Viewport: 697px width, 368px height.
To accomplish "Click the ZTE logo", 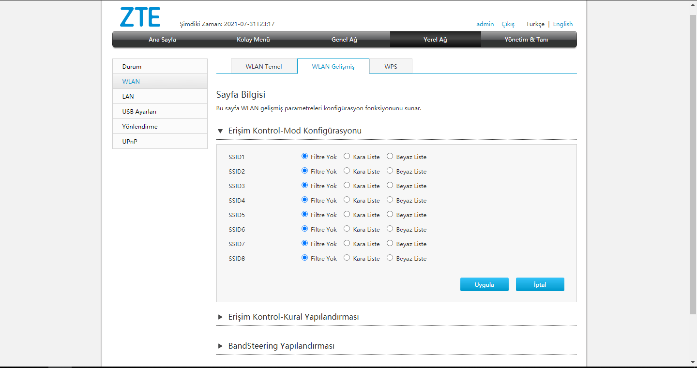I will pyautogui.click(x=140, y=17).
